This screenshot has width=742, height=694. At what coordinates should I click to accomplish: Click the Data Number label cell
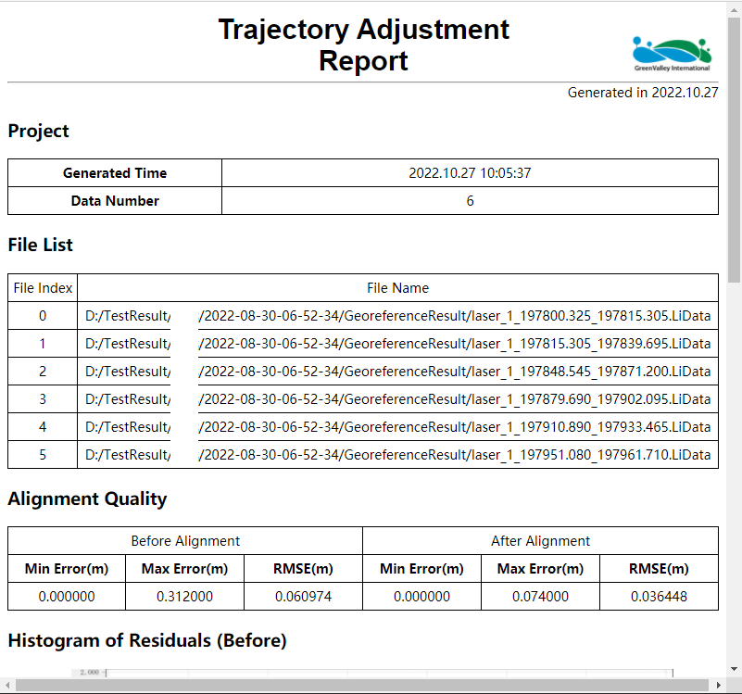coord(115,201)
